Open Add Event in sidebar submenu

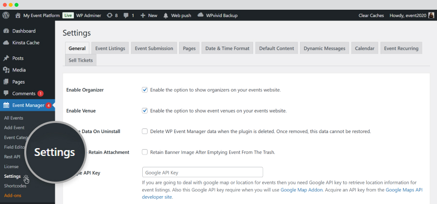click(x=14, y=128)
